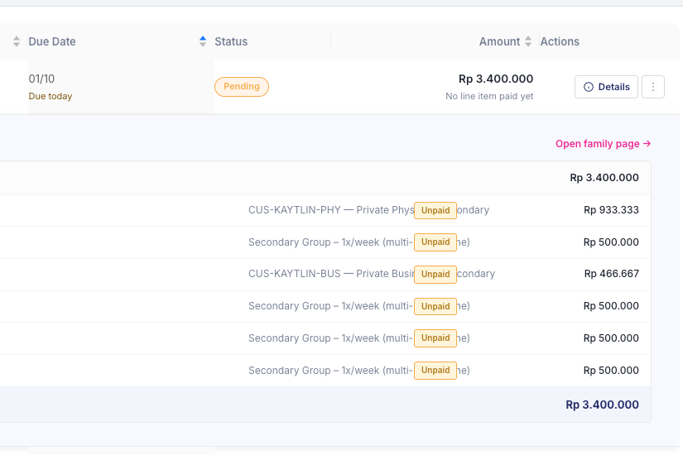Viewport: 683px width, 455px height.
Task: Click the 'Due today' label
Action: [x=51, y=96]
